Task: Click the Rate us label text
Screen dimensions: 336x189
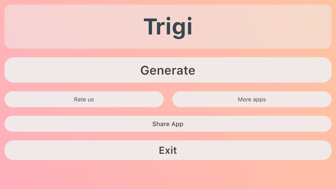Action: (84, 99)
